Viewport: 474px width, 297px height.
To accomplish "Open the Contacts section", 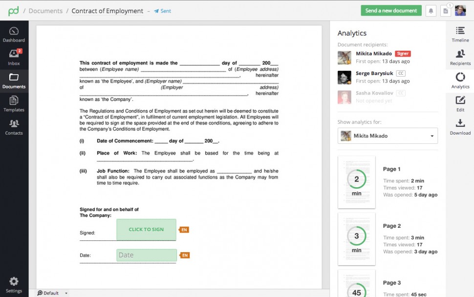I will 14,127.
